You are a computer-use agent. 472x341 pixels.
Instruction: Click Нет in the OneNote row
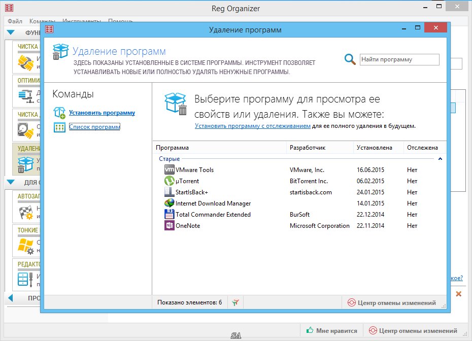click(x=412, y=225)
